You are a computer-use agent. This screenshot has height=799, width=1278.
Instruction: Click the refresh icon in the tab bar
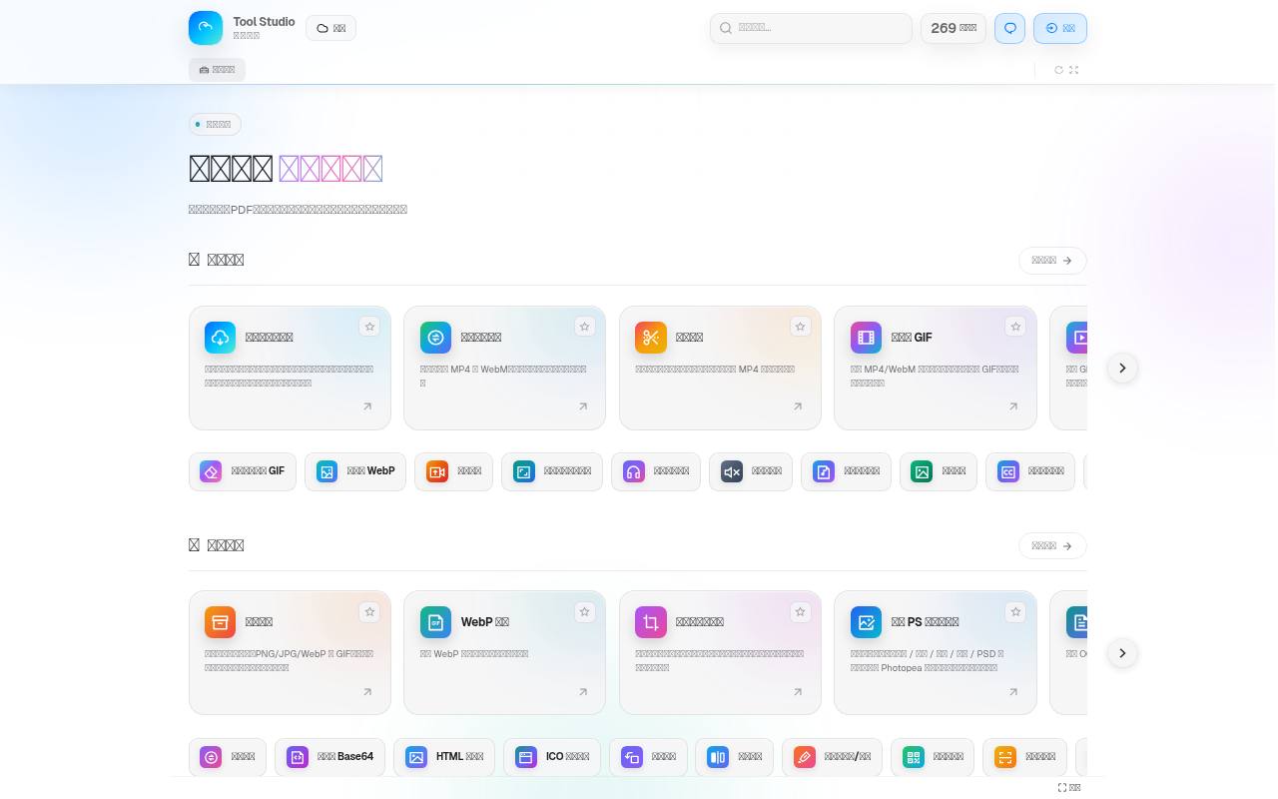point(1058,70)
